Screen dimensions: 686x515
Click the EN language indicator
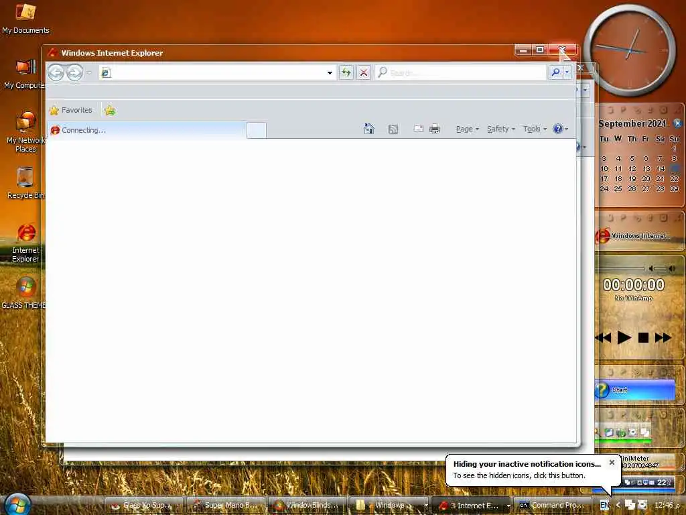click(x=604, y=506)
